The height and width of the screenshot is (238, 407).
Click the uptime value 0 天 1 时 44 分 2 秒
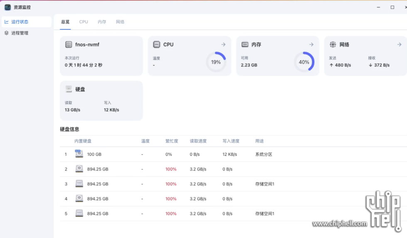pos(84,65)
